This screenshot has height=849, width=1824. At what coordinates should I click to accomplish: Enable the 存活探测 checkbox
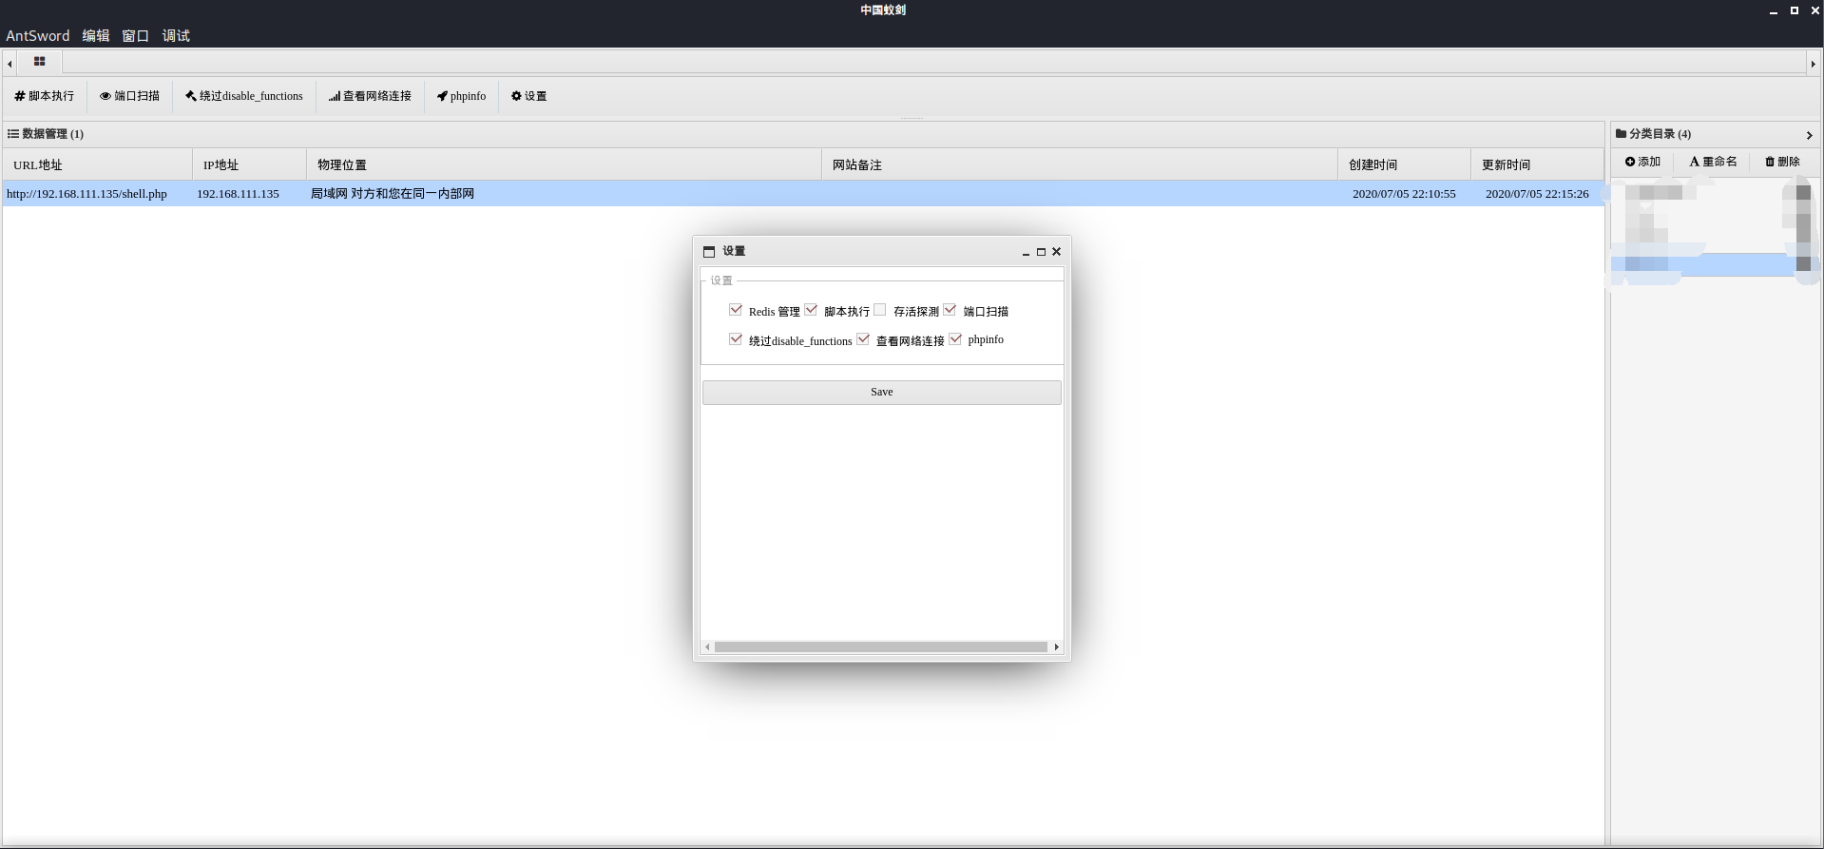pyautogui.click(x=880, y=310)
